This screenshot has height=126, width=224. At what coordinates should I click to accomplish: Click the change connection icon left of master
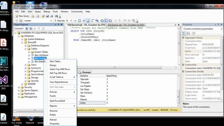(x=21, y=21)
